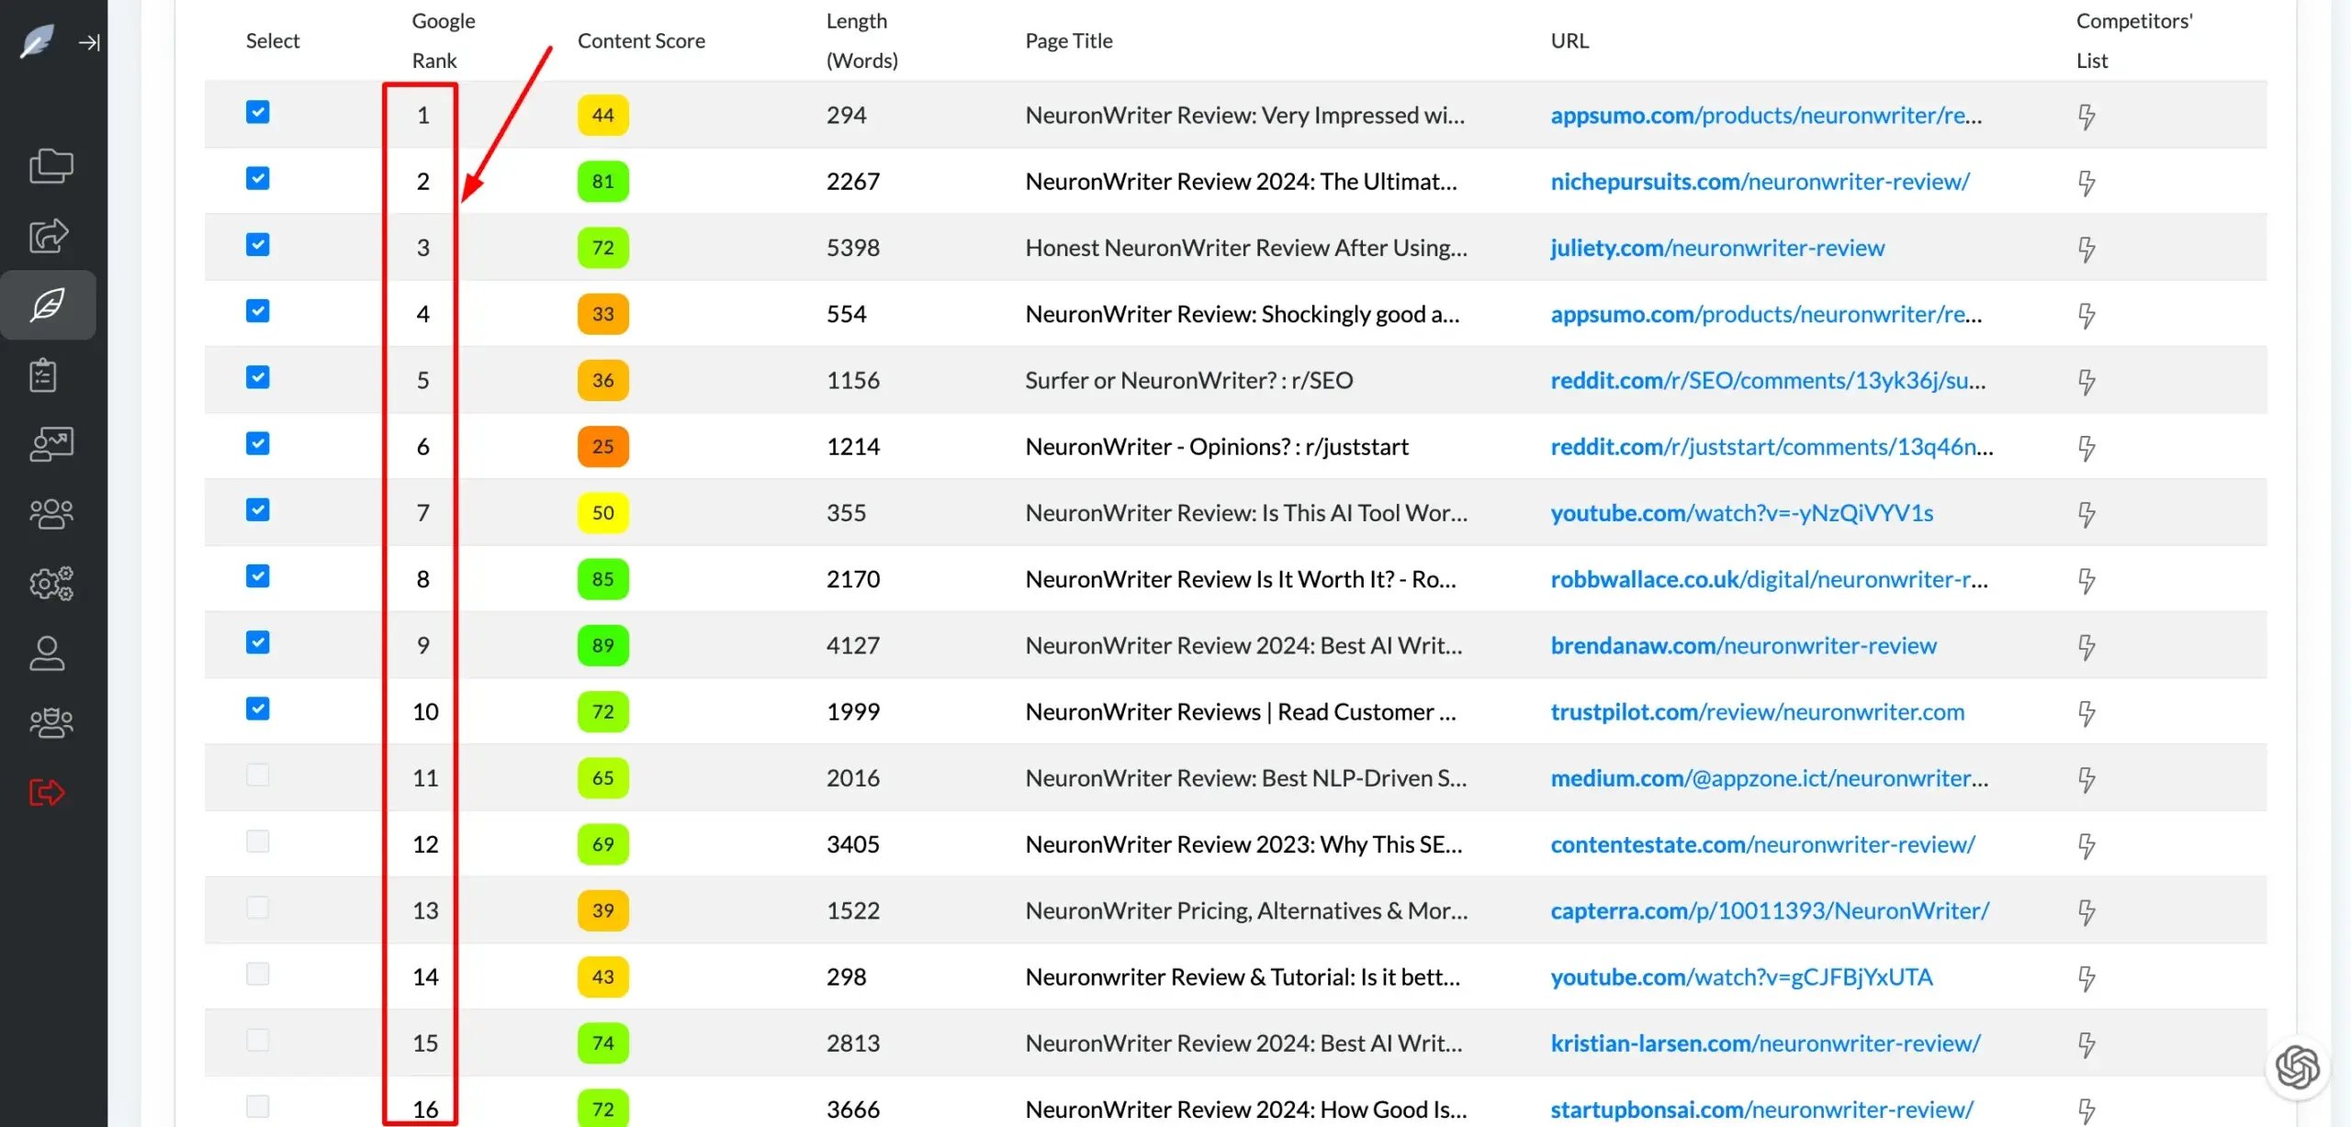Select the leaf content writer sidebar icon

click(x=49, y=305)
